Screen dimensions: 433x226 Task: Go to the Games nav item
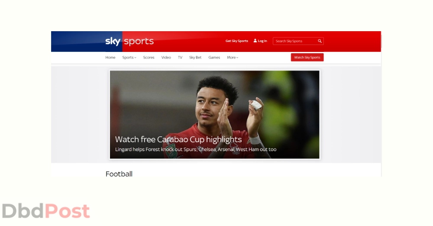point(214,58)
